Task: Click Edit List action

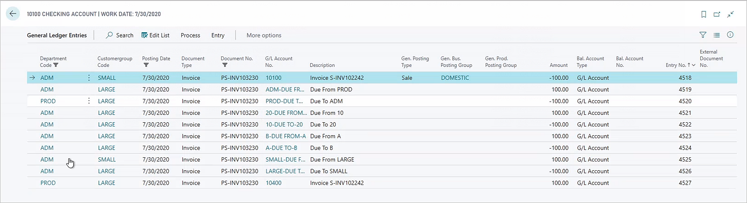Action: 155,35
